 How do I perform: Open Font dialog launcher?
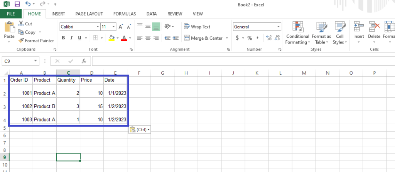click(131, 50)
